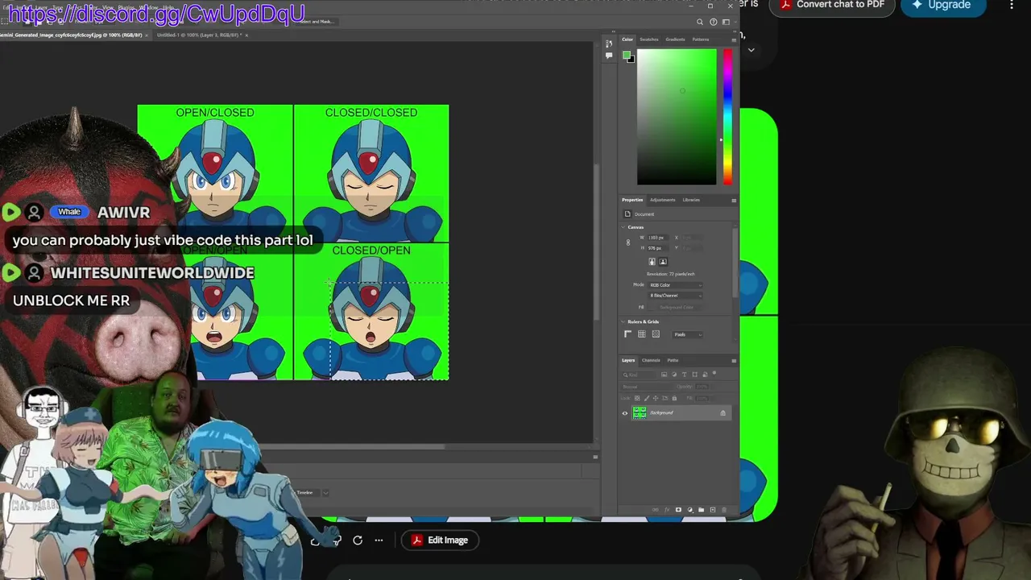The width and height of the screenshot is (1031, 580).
Task: Filter layers by type layers icon
Action: (x=685, y=375)
